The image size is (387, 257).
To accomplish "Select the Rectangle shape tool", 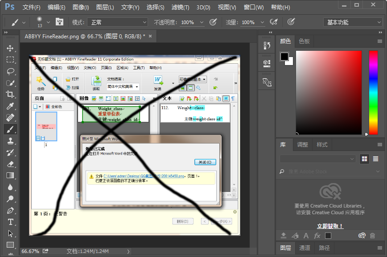I will pos(10,245).
